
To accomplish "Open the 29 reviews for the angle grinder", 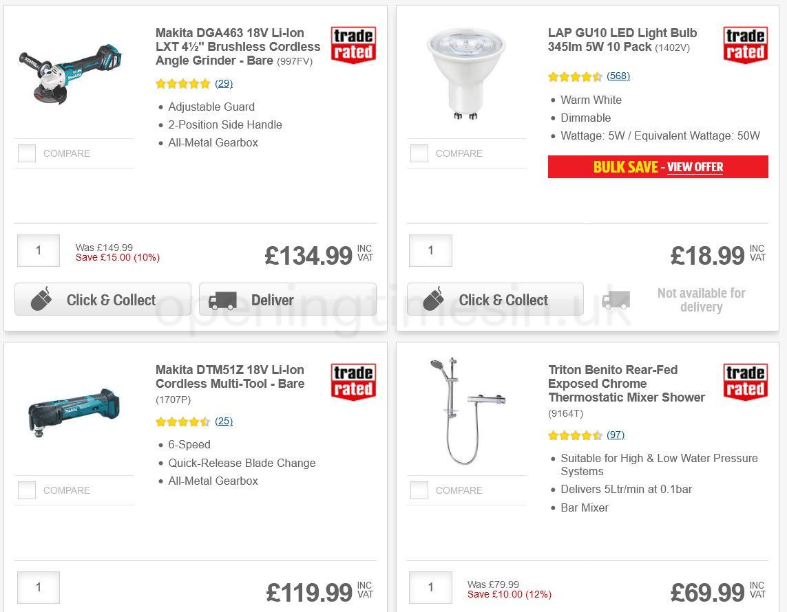I will point(224,83).
